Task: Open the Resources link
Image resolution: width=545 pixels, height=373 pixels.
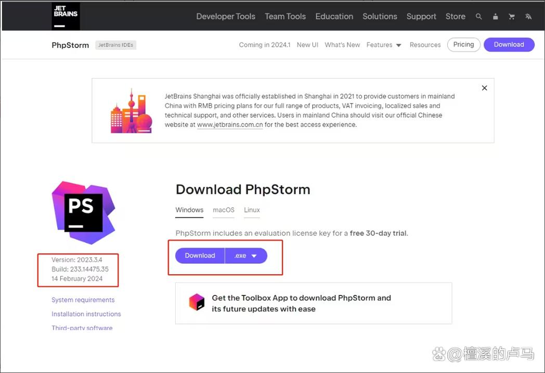Action: click(425, 45)
